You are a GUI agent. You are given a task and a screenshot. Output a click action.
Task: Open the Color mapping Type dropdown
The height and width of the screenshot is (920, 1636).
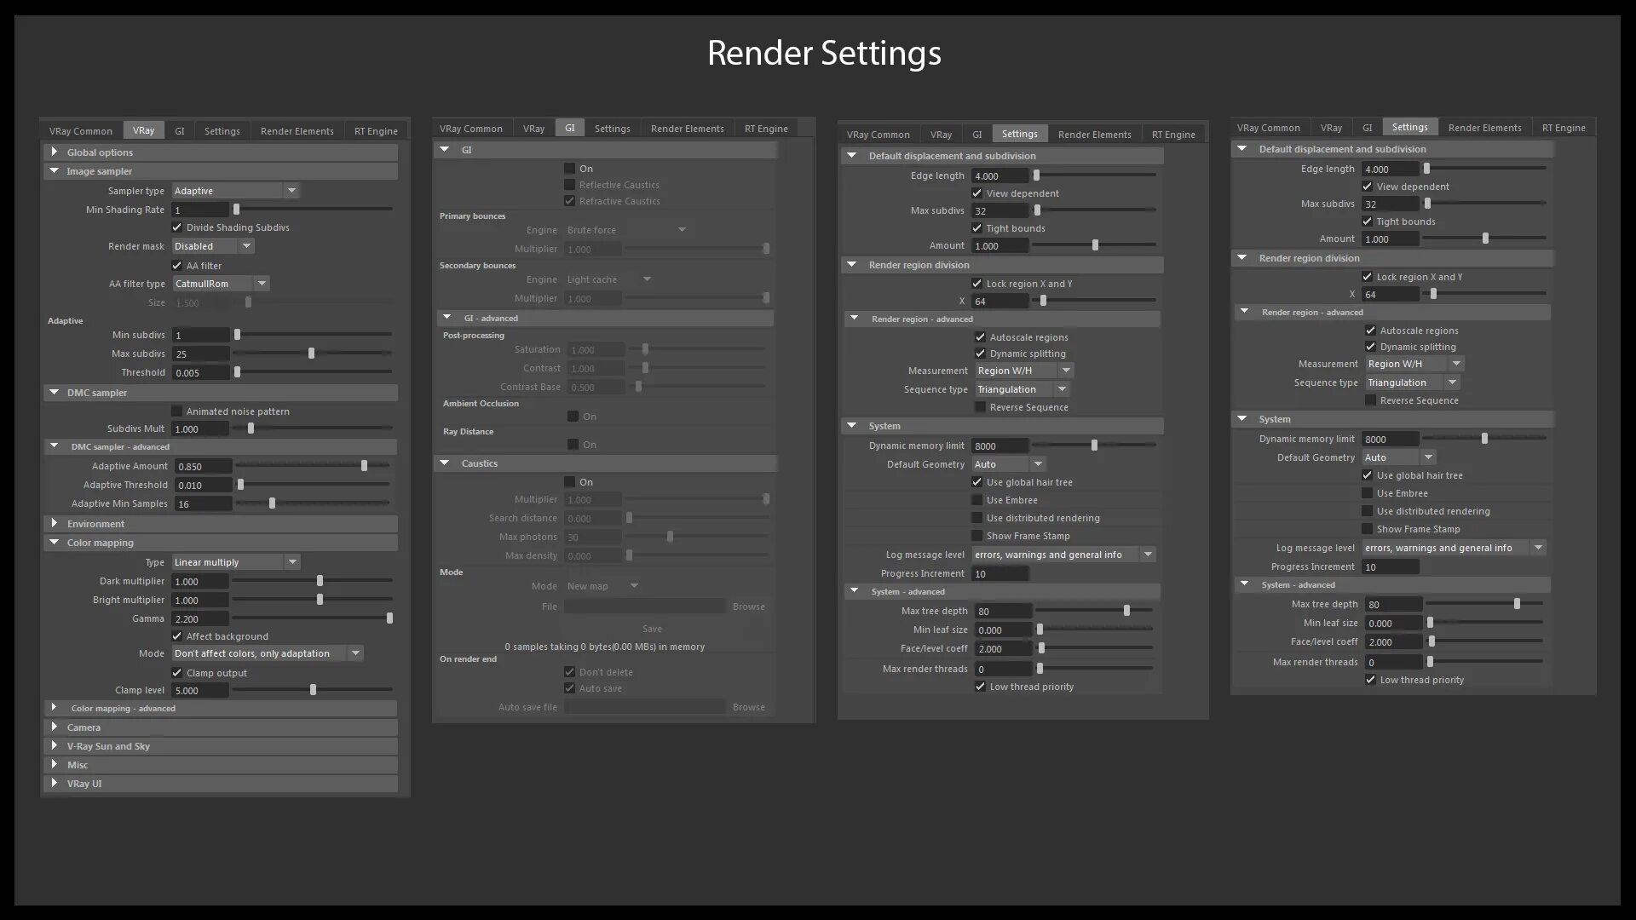[293, 561]
